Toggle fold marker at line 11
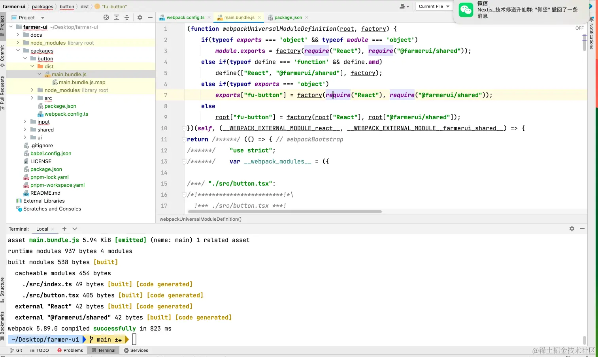This screenshot has height=357, width=598. pos(184,139)
